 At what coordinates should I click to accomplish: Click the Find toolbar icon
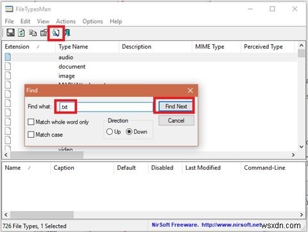56,33
